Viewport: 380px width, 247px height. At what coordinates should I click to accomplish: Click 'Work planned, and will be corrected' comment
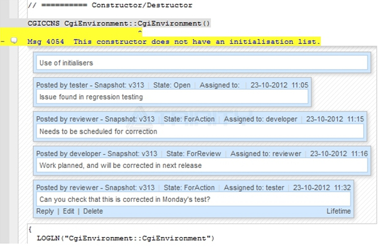tap(202, 166)
